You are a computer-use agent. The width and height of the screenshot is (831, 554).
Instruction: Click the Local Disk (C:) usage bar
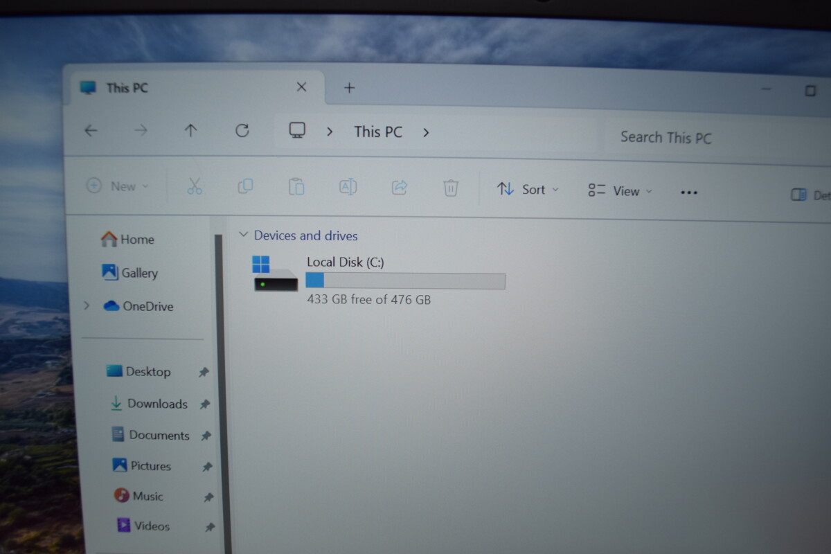[x=406, y=280]
